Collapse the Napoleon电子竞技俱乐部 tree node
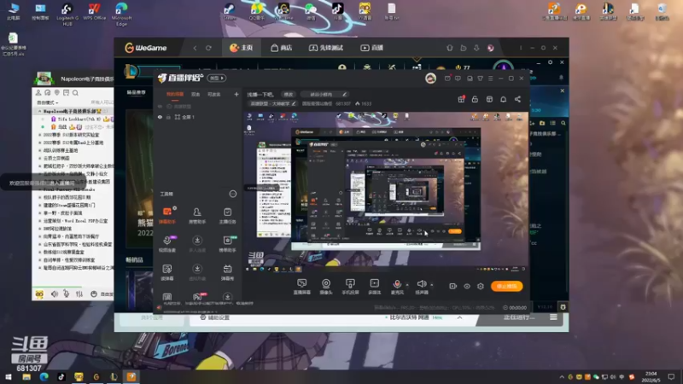The image size is (683, 384). click(x=39, y=111)
